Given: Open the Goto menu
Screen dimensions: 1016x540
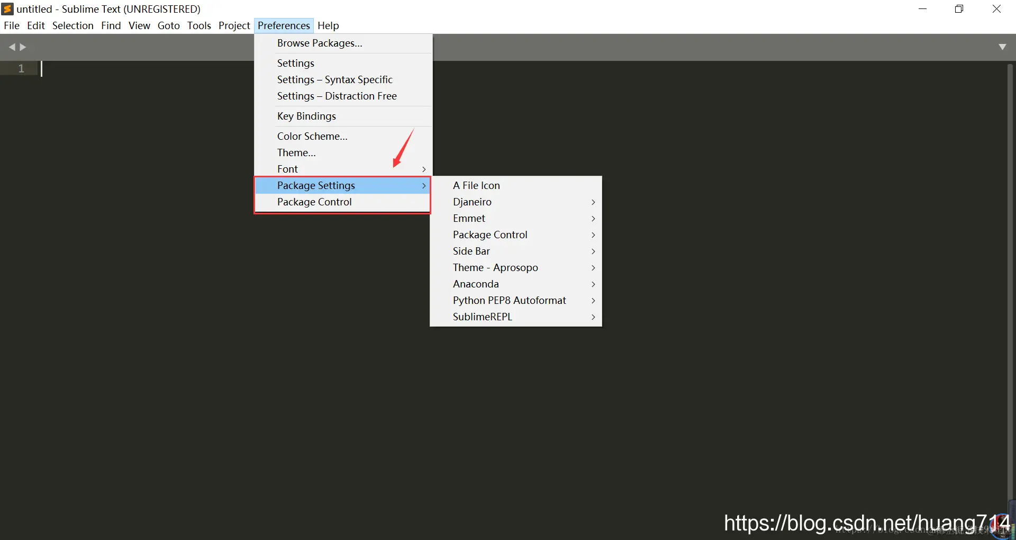Looking at the screenshot, I should tap(169, 25).
